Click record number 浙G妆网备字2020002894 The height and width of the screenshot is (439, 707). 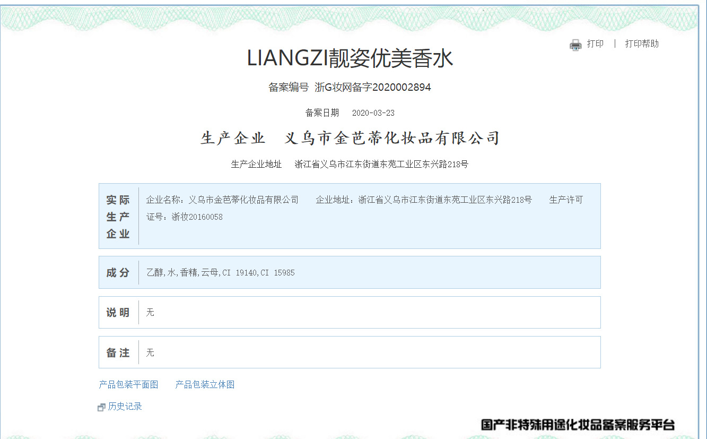(x=373, y=88)
